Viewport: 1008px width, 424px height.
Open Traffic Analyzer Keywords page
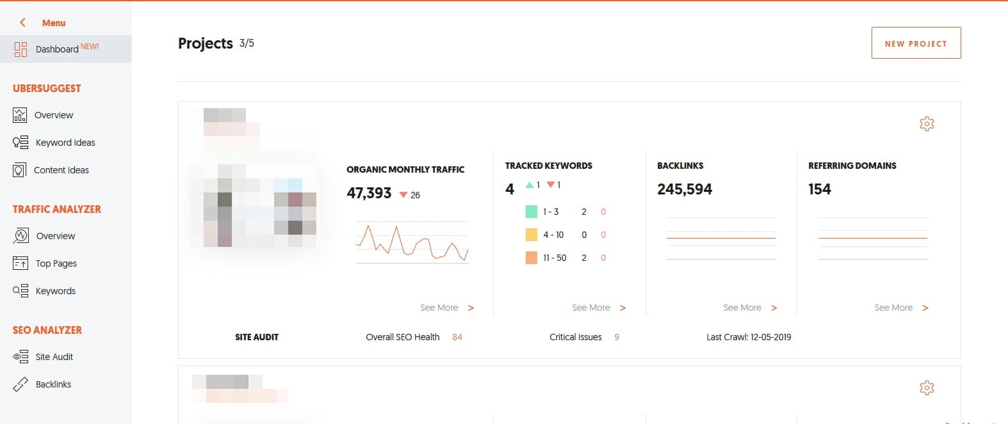[x=56, y=291]
